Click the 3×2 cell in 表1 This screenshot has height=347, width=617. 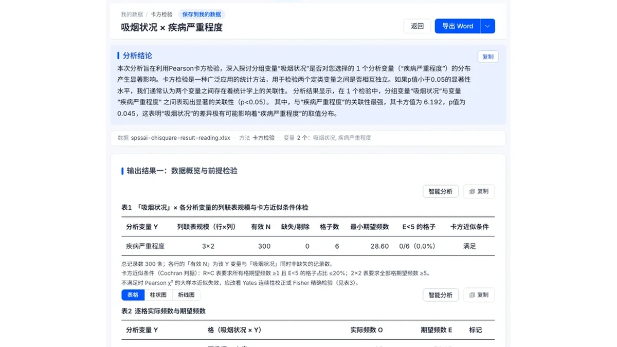208,246
